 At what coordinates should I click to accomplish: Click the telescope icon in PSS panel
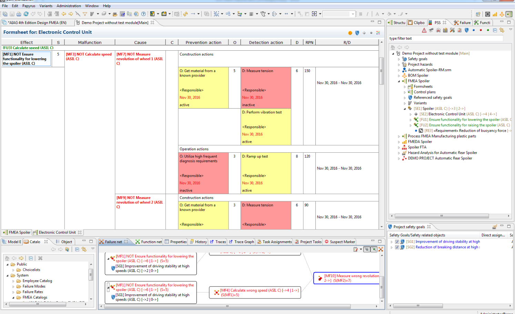point(431,30)
